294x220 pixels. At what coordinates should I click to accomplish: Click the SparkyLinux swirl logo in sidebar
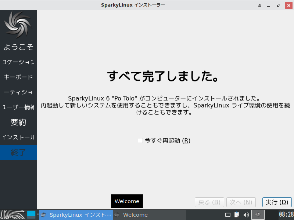pos(18,25)
